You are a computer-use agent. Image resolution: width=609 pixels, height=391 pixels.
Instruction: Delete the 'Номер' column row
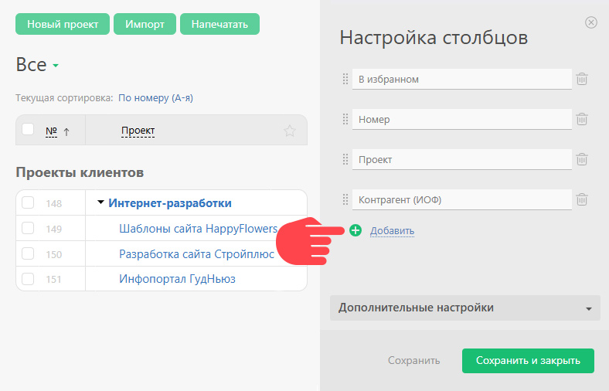point(581,119)
